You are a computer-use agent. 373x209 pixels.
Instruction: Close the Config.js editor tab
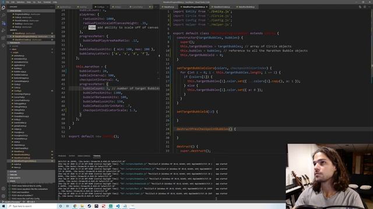[107, 7]
